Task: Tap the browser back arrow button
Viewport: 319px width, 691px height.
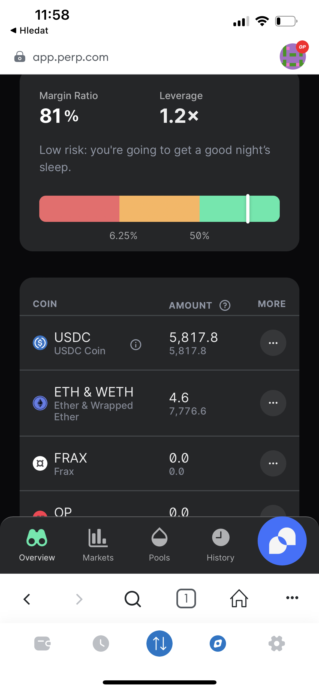Action: (x=27, y=599)
